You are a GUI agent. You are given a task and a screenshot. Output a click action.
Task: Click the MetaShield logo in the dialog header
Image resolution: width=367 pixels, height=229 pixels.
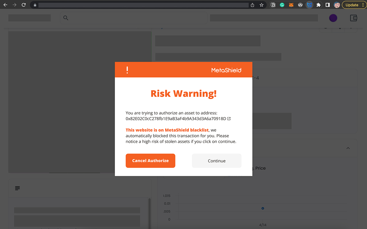pyautogui.click(x=226, y=70)
